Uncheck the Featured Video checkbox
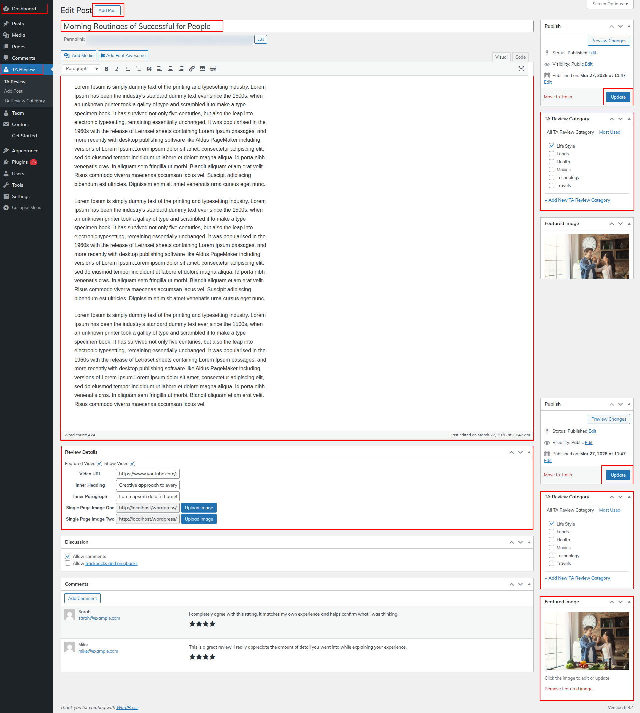 pos(99,463)
